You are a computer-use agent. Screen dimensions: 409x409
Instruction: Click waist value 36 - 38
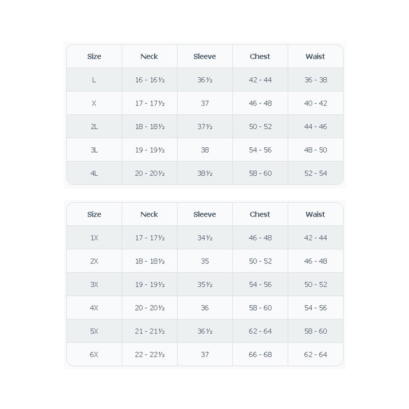click(316, 80)
